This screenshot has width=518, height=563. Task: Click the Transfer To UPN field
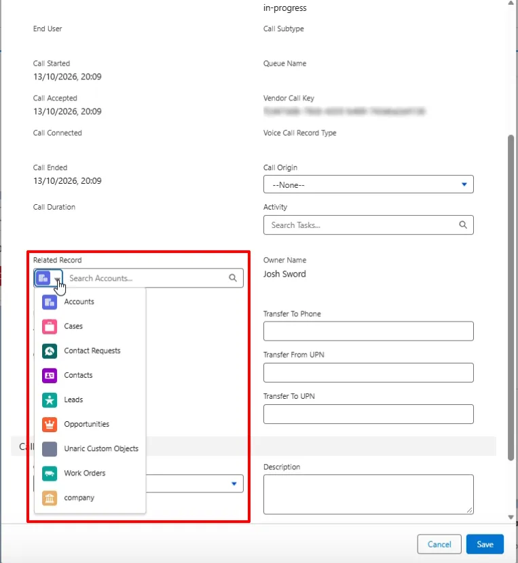368,414
